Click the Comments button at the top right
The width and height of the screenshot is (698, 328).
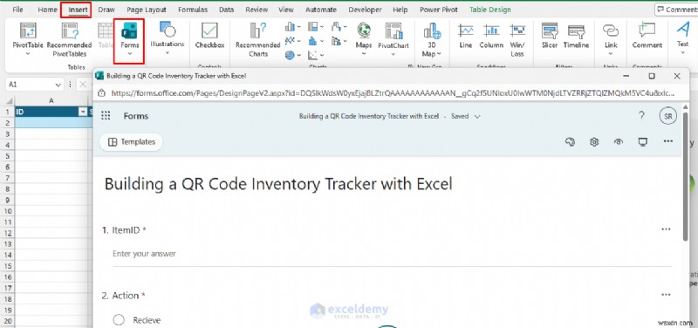tap(678, 10)
